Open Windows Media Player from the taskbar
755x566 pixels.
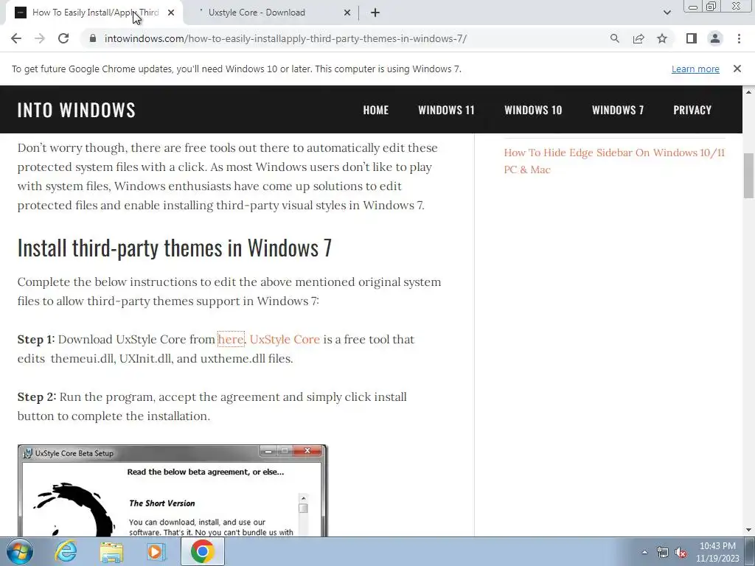(x=156, y=551)
